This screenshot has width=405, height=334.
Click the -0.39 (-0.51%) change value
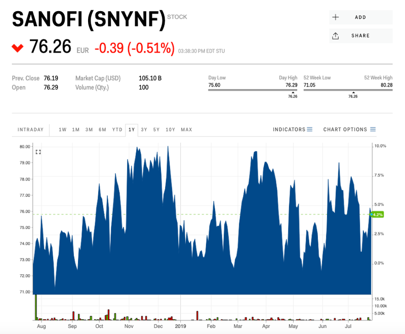(135, 48)
